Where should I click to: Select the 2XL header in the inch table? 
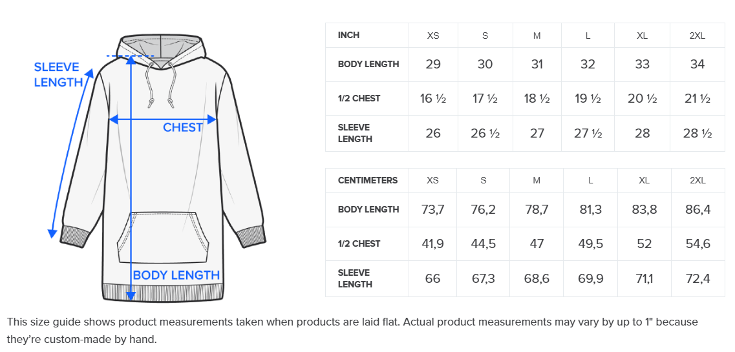coord(697,36)
